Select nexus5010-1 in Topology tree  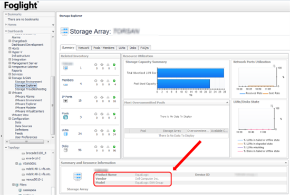click(x=35, y=179)
